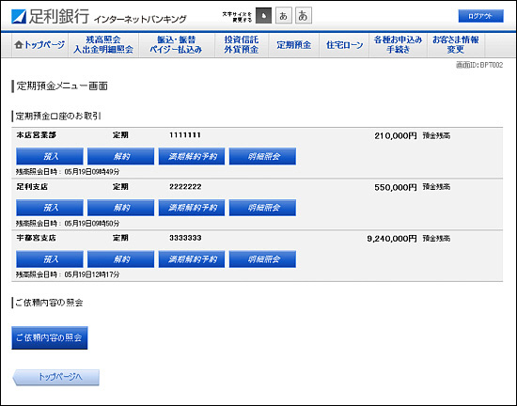Select account number 1111111
Screen dimensions: 517x406
tap(185, 135)
